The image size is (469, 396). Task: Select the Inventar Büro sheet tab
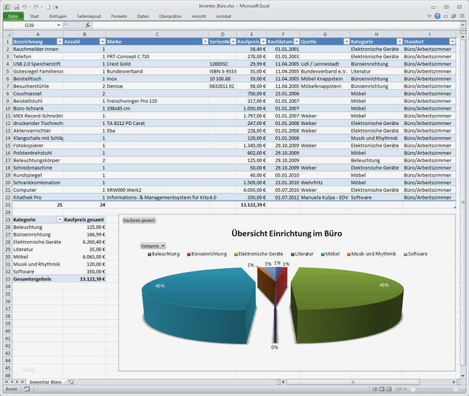tap(46, 382)
